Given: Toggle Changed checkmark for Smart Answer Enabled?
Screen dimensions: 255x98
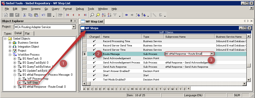Looking at the screenshot, I should click(94, 71).
